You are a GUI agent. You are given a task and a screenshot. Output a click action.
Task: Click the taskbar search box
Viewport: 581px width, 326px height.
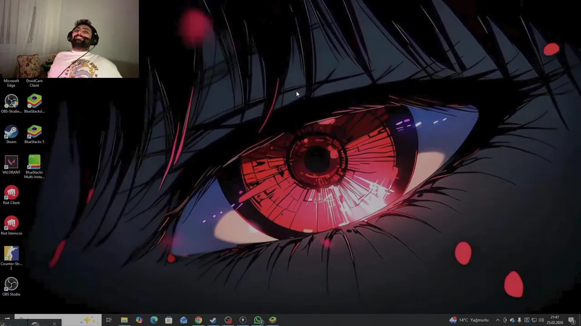pos(58,320)
